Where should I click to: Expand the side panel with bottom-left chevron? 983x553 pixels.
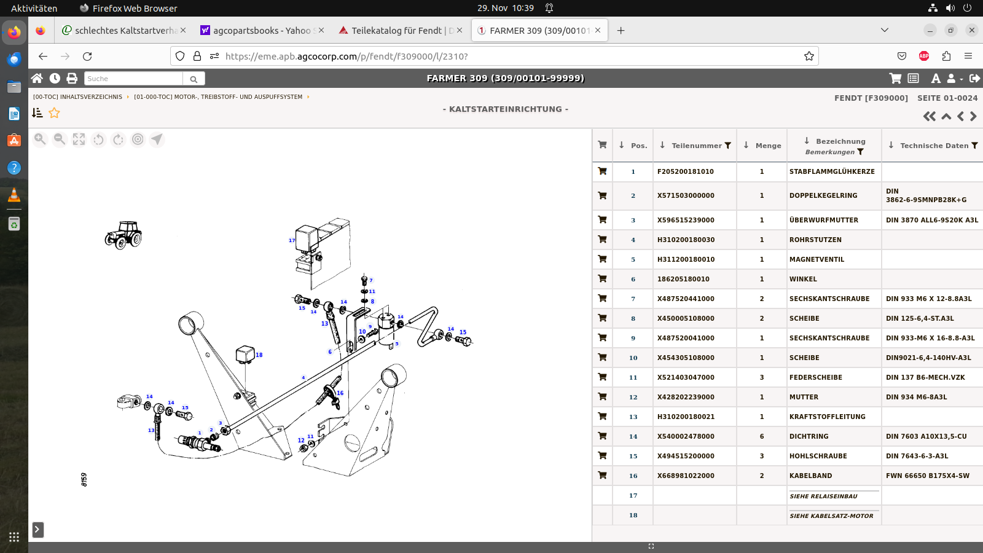(x=37, y=530)
